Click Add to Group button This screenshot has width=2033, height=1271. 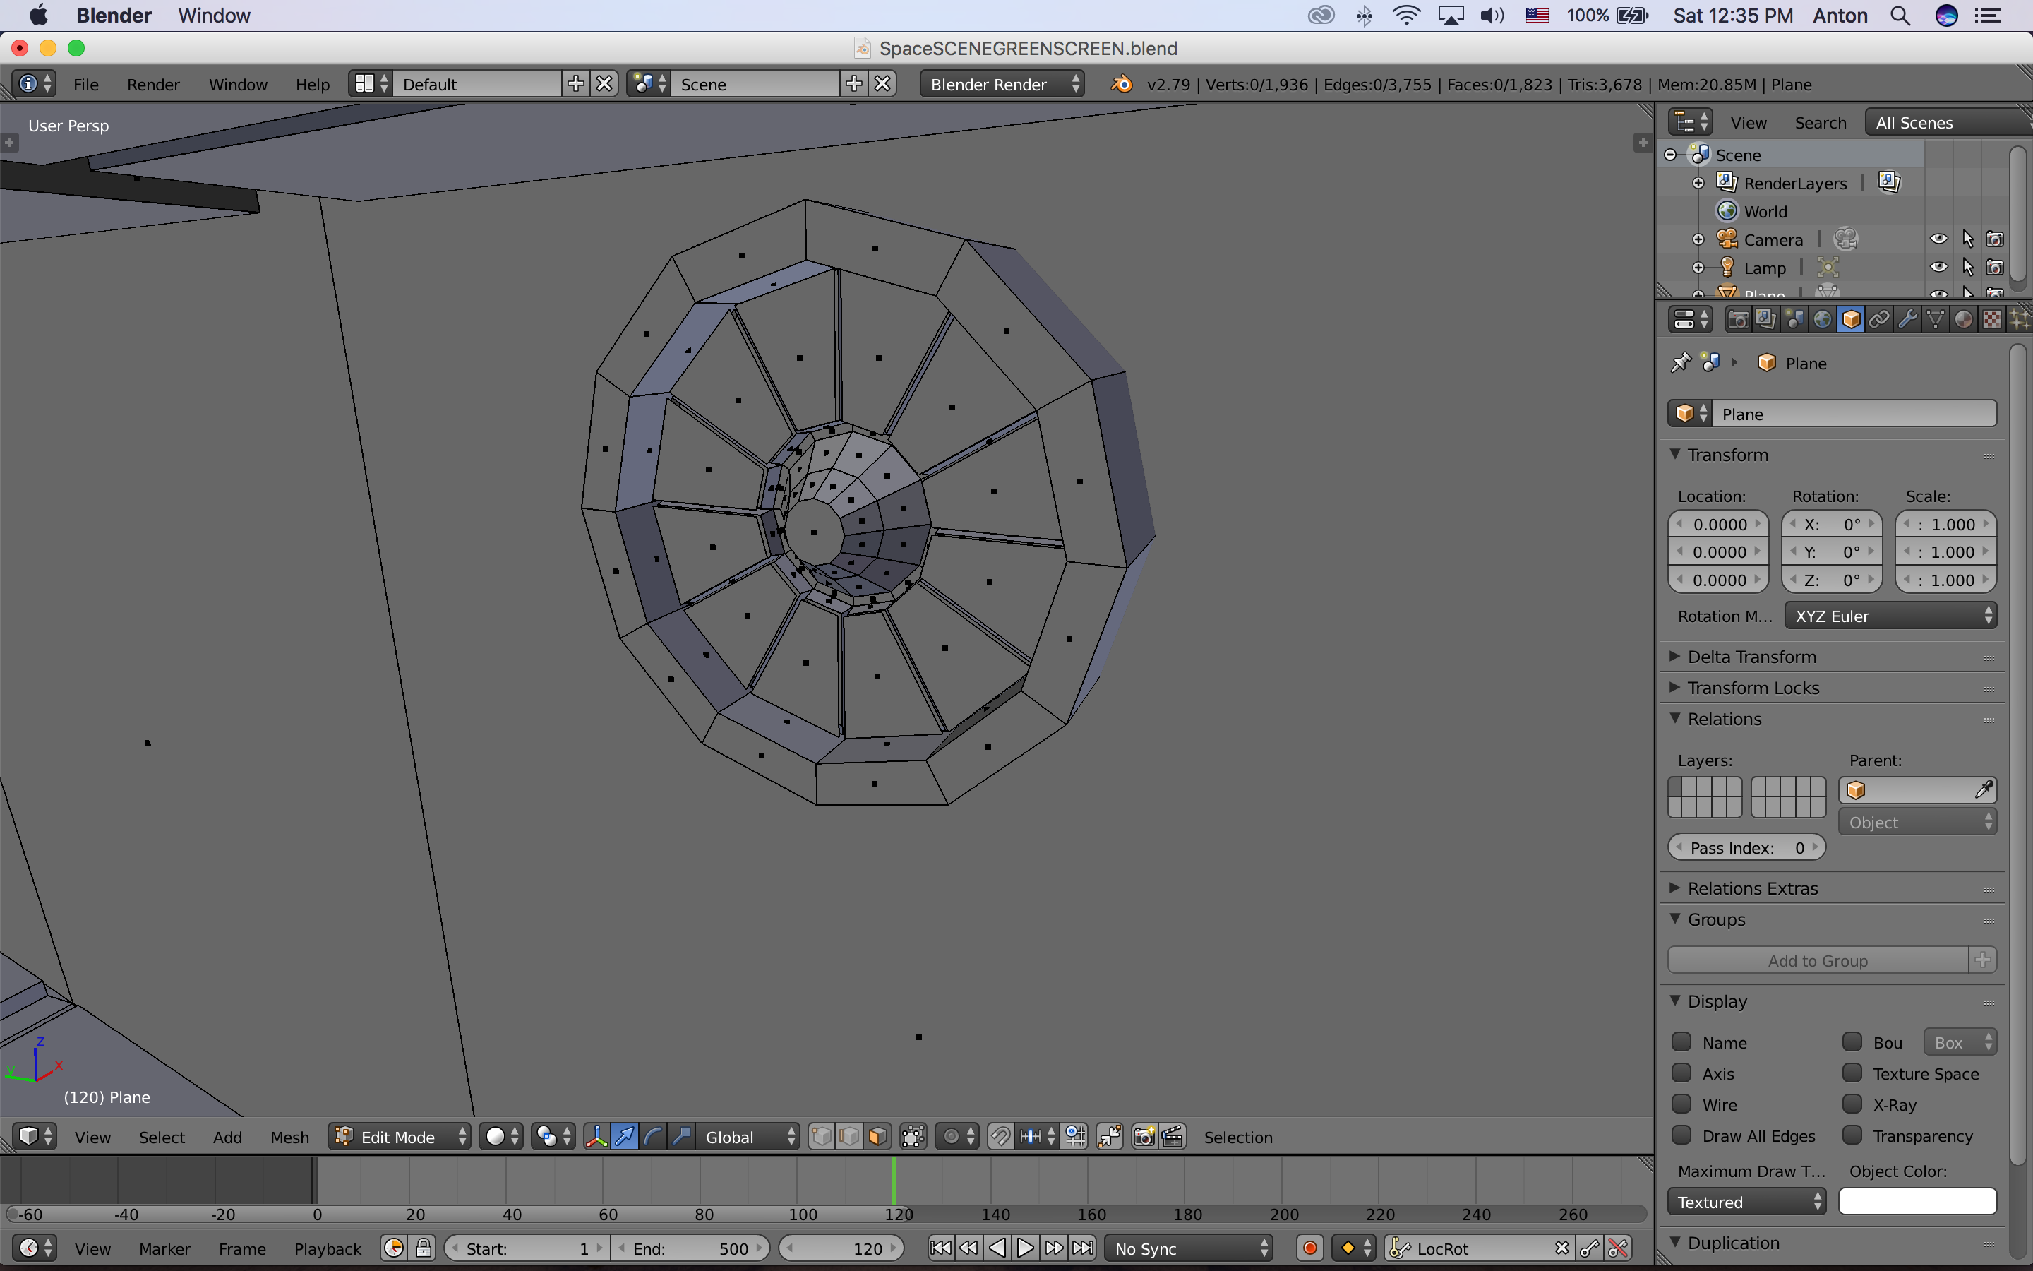pos(1819,959)
